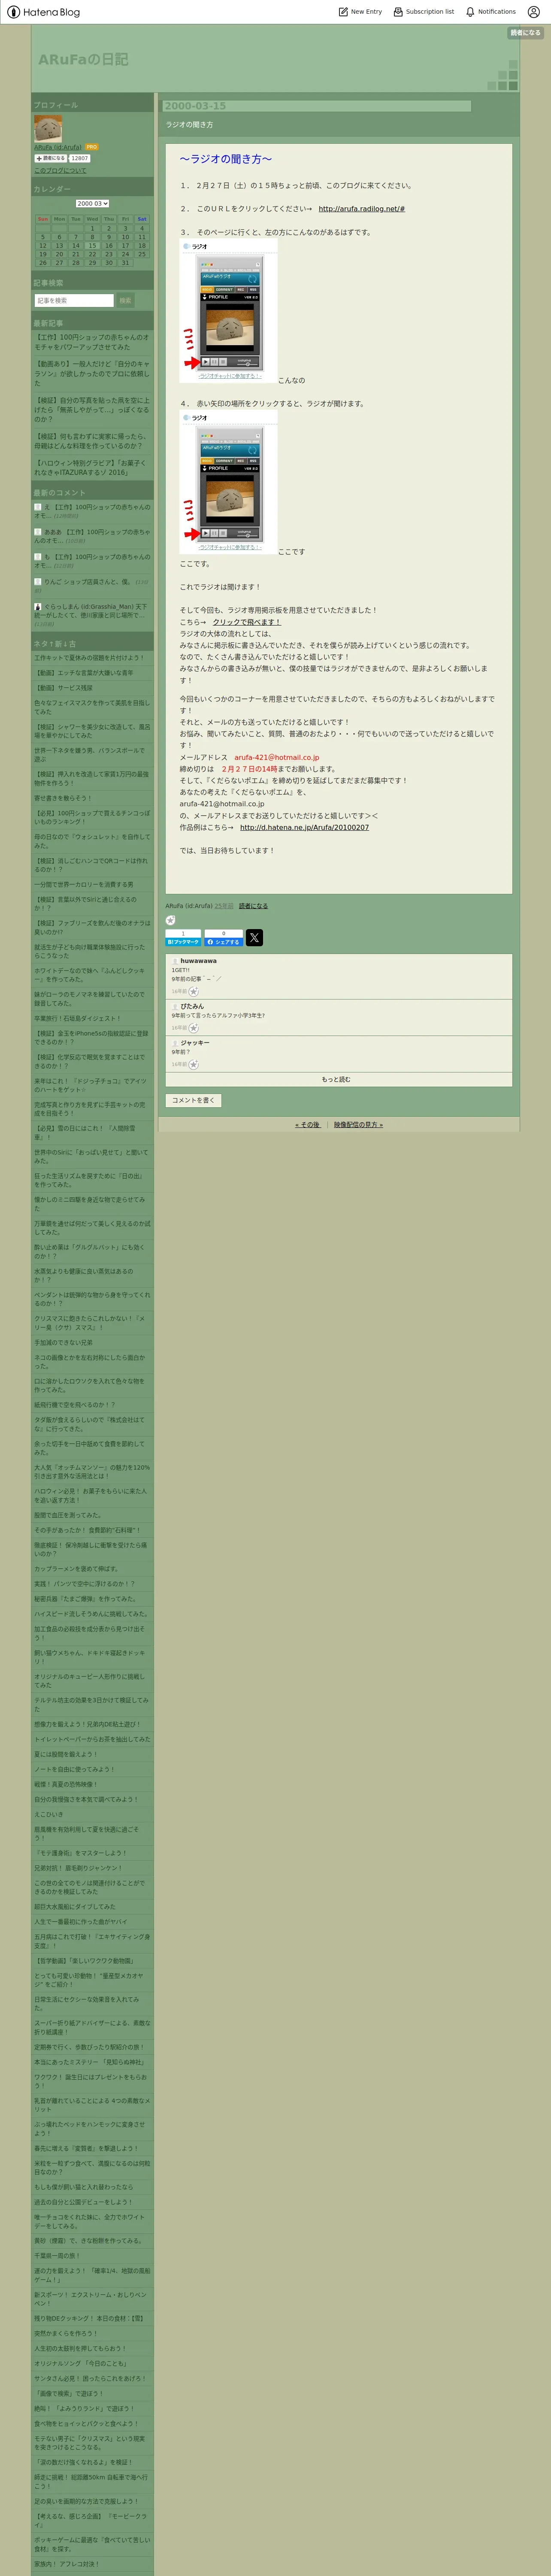This screenshot has width=551, height=2576.
Task: Click the 検索 search button
Action: (x=125, y=300)
